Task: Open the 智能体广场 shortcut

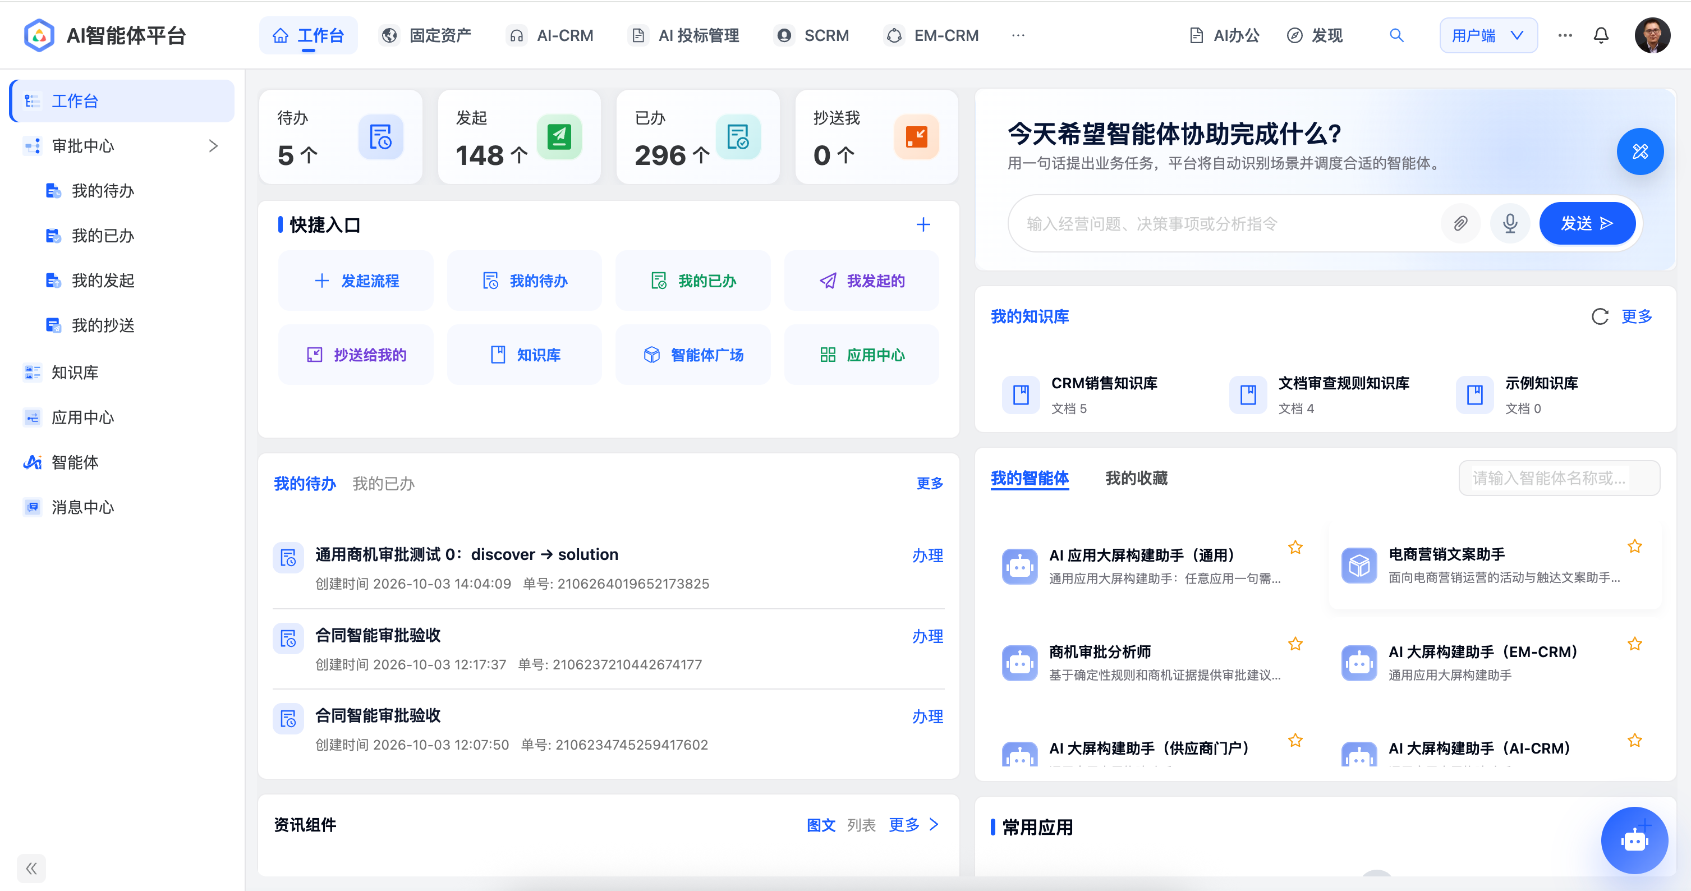Action: tap(693, 355)
